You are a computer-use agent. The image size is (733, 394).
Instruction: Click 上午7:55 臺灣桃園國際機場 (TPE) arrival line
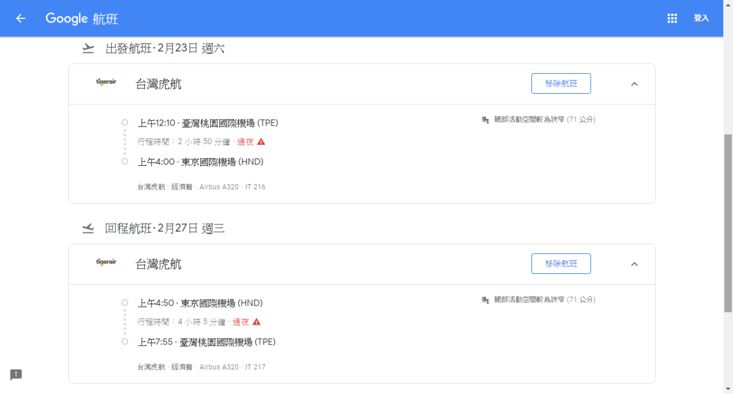[x=206, y=342]
